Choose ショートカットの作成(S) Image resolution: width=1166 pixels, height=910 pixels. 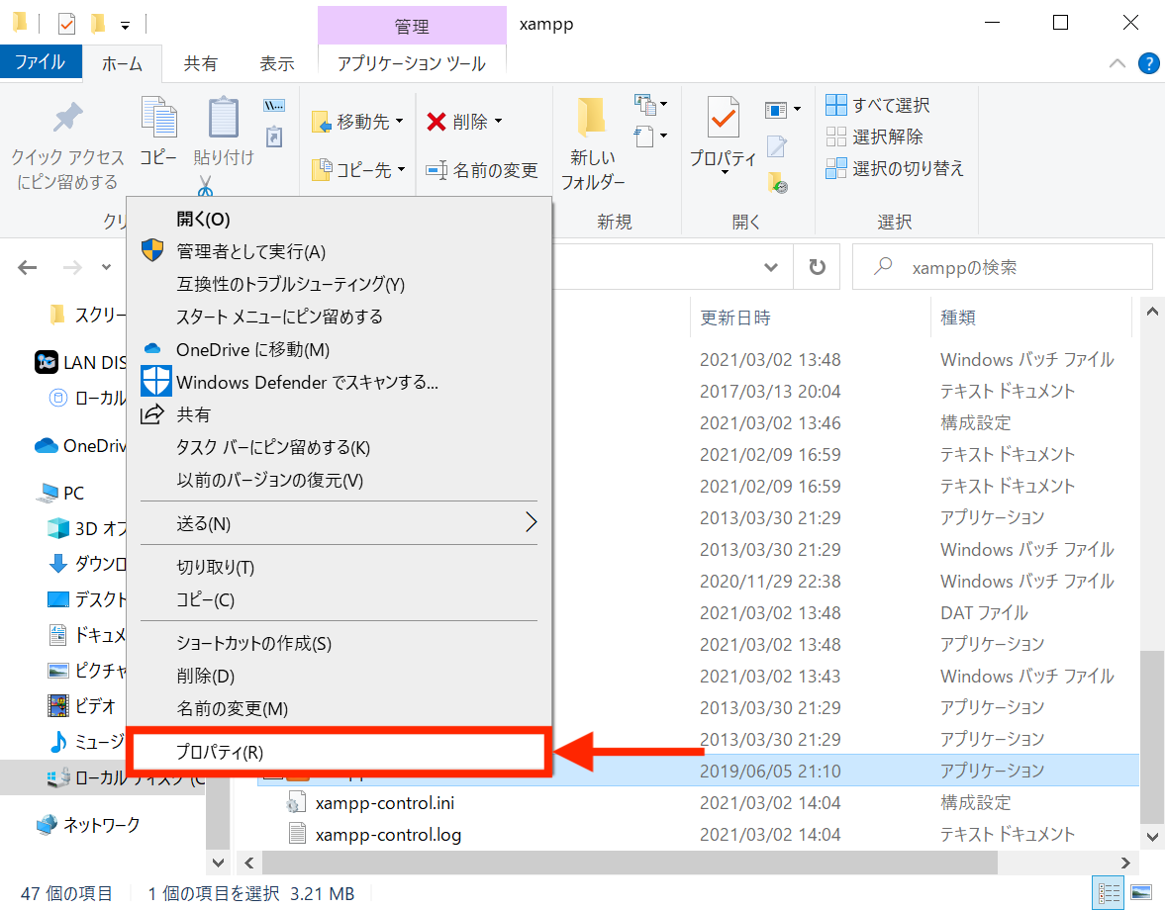click(x=340, y=643)
